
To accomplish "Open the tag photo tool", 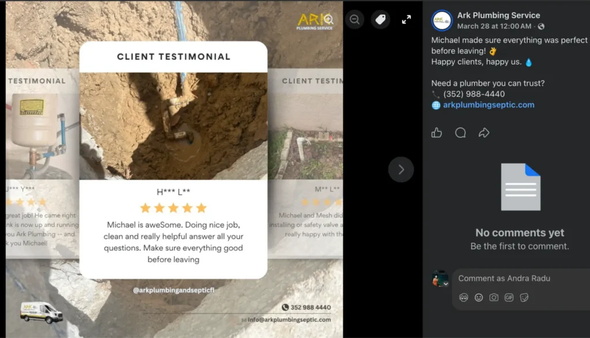I will 380,19.
